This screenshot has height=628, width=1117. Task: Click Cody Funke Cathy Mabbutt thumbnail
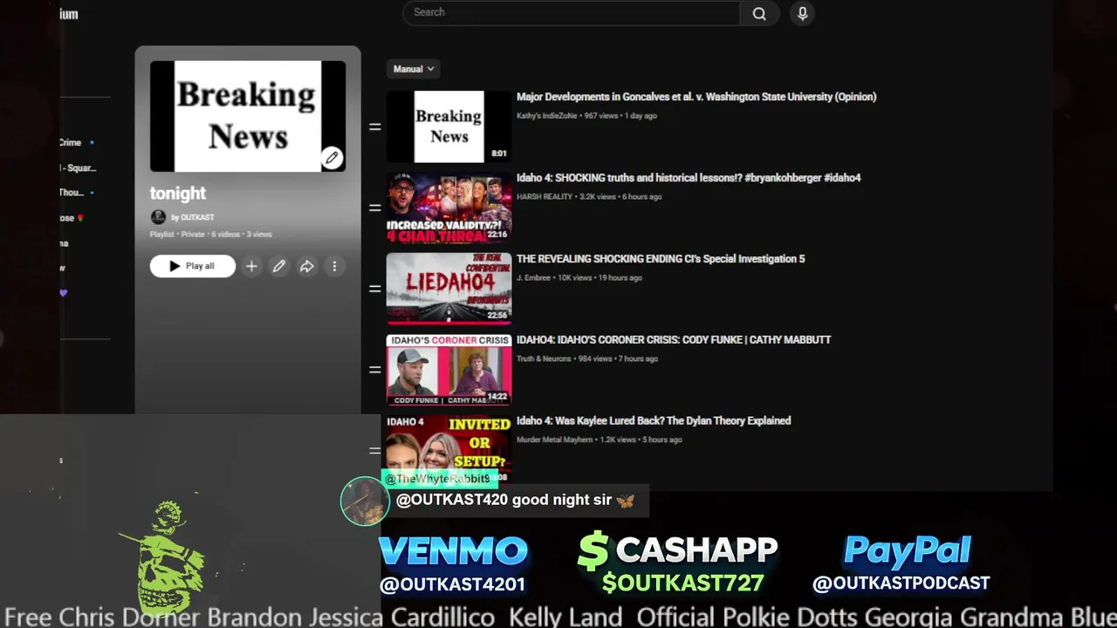(449, 370)
